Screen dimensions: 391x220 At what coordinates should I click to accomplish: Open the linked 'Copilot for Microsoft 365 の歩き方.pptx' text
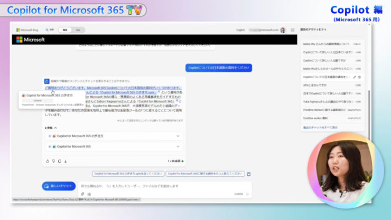pyautogui.click(x=129, y=92)
